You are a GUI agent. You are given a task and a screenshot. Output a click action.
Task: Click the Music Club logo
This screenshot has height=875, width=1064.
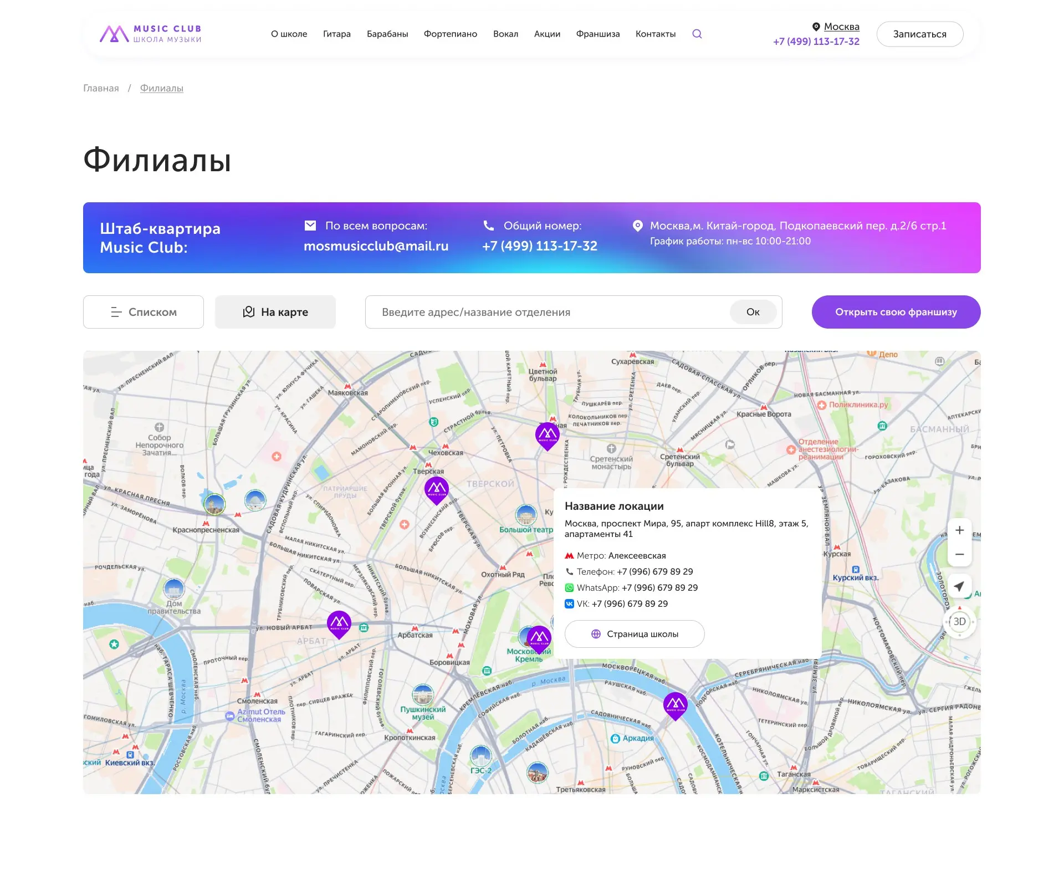pyautogui.click(x=151, y=34)
